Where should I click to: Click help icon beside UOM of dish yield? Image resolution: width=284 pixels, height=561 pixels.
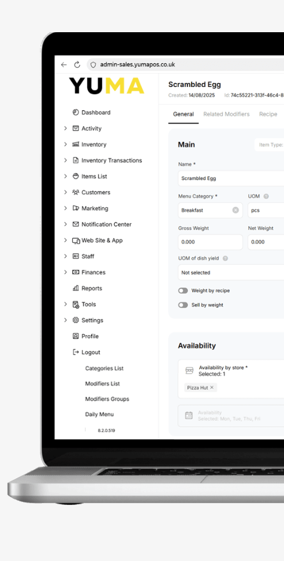click(226, 258)
